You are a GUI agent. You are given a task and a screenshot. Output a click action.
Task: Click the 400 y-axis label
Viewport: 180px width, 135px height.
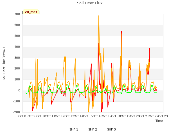tap(17, 47)
